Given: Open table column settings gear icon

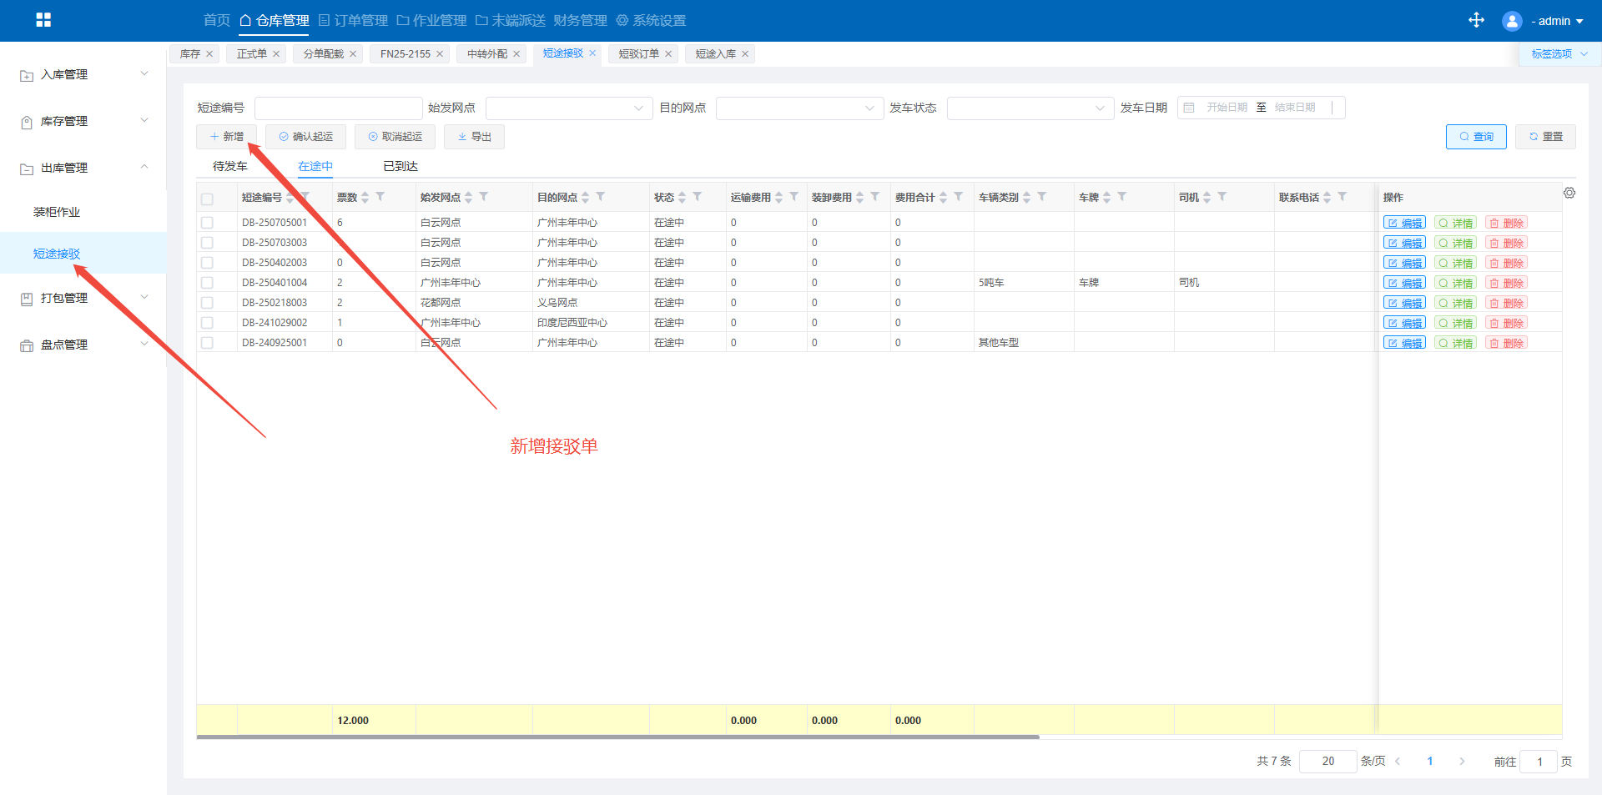Looking at the screenshot, I should pyautogui.click(x=1569, y=194).
